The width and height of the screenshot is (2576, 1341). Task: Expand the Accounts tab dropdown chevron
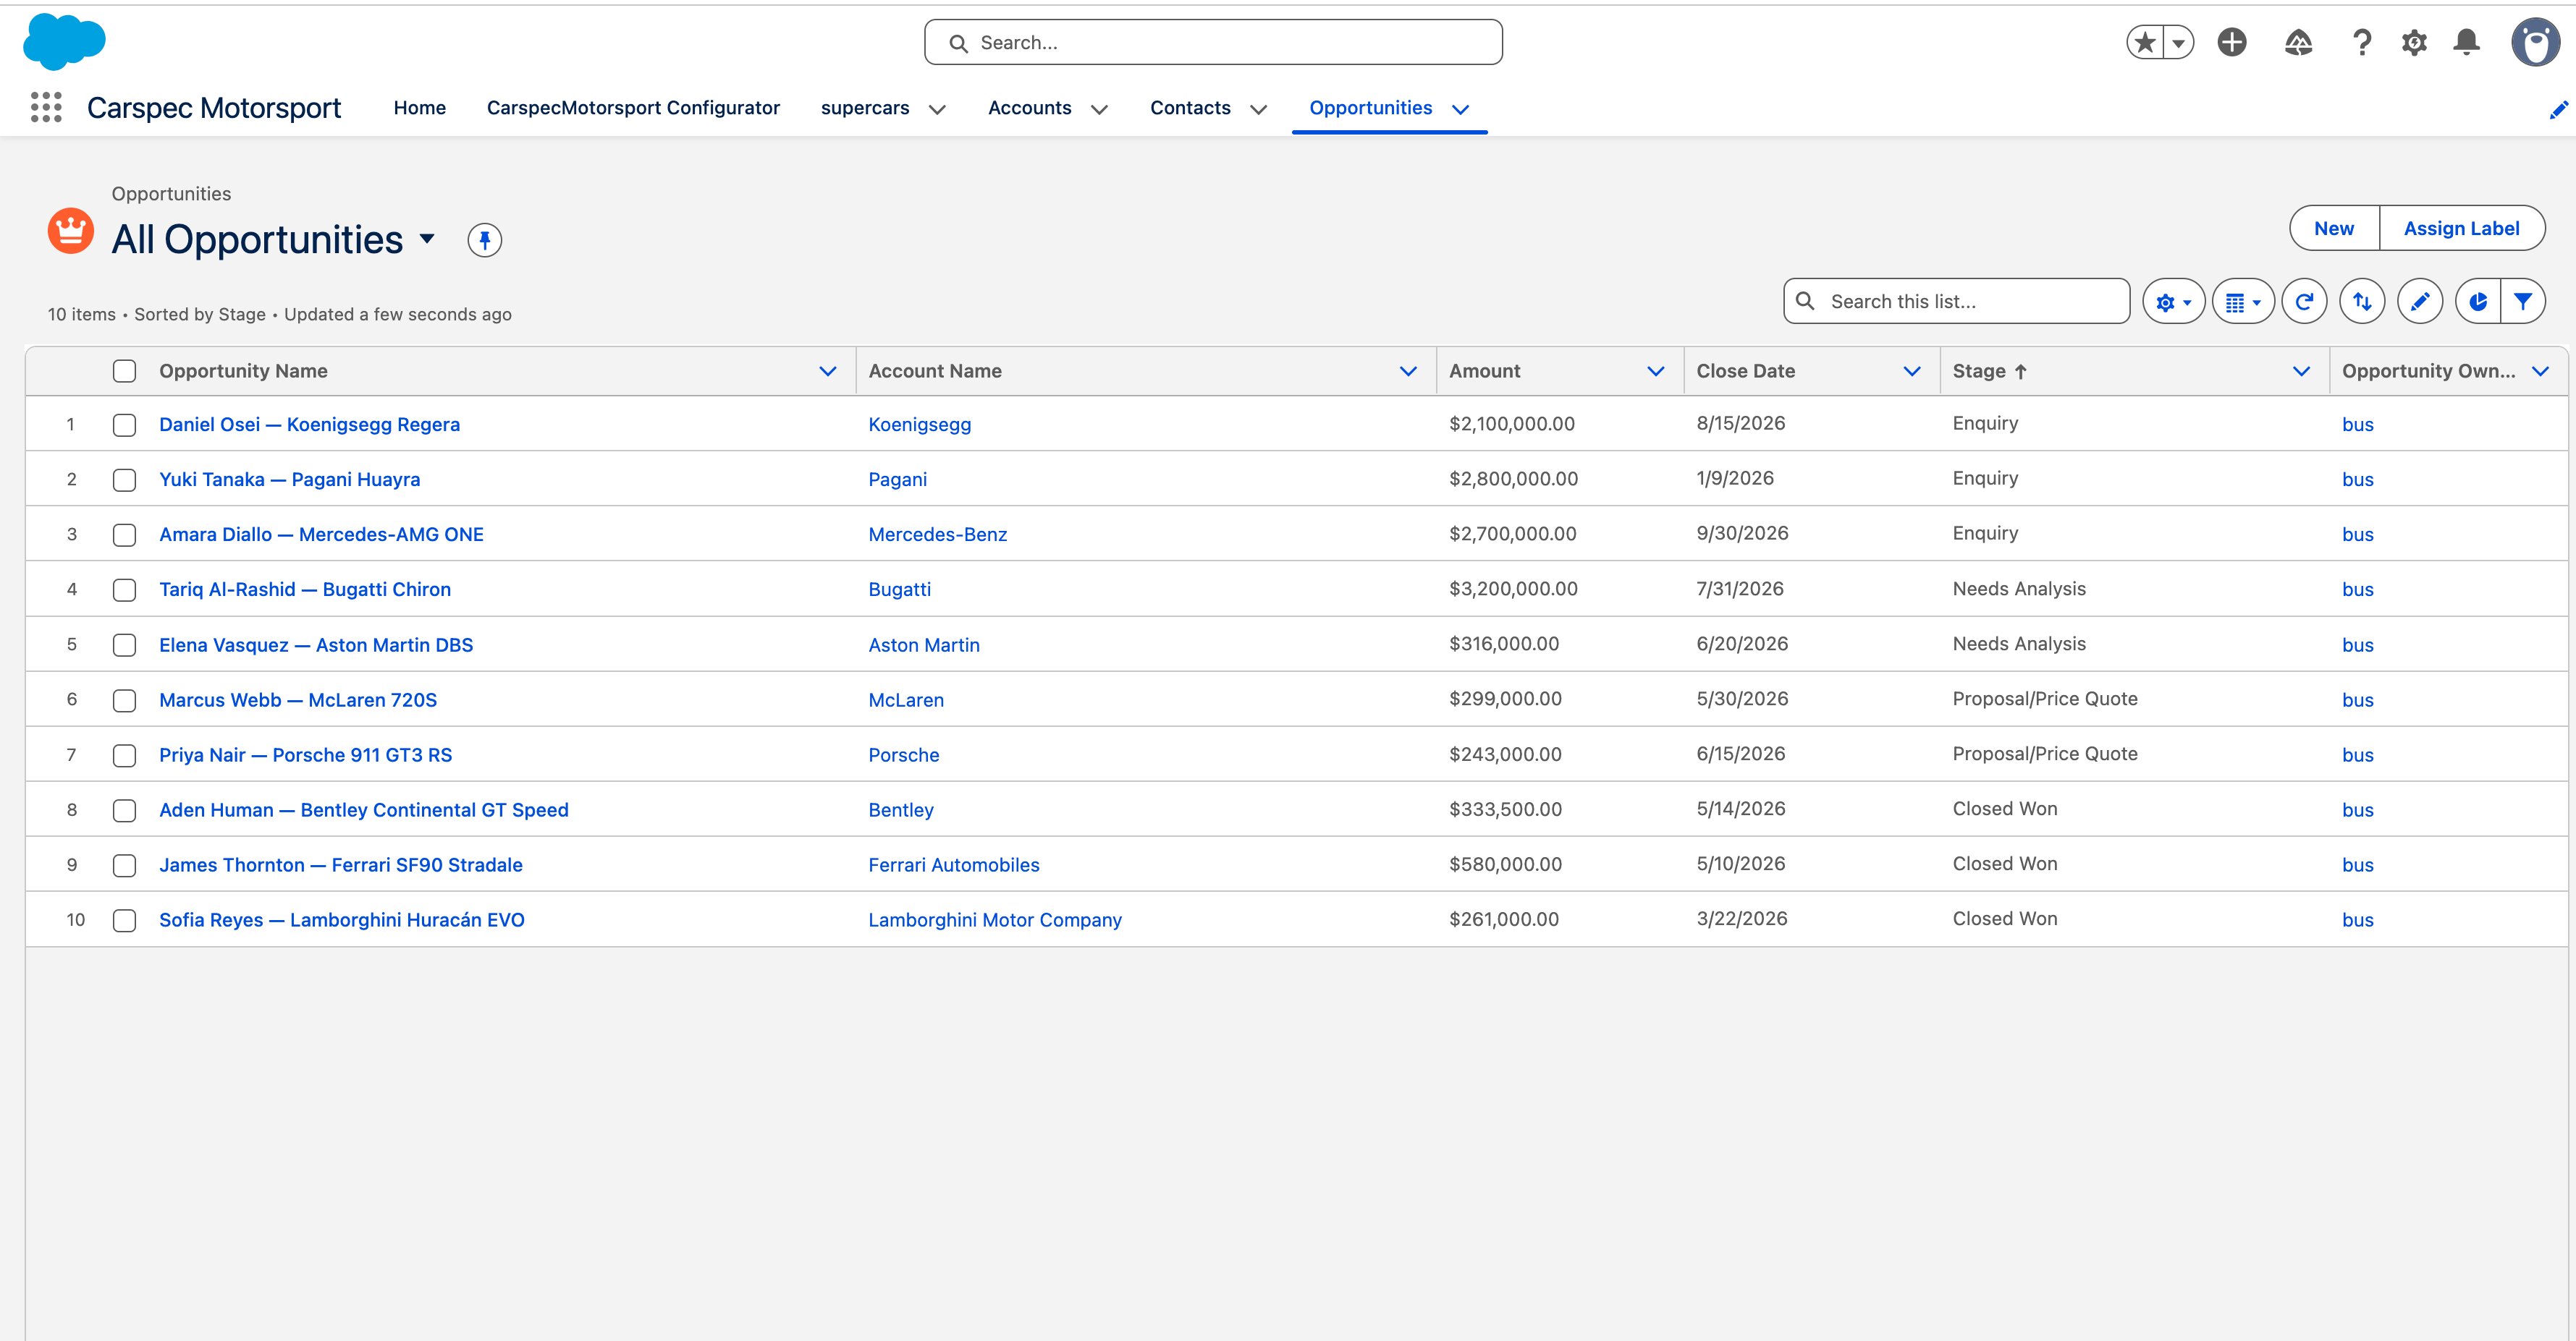[1099, 109]
